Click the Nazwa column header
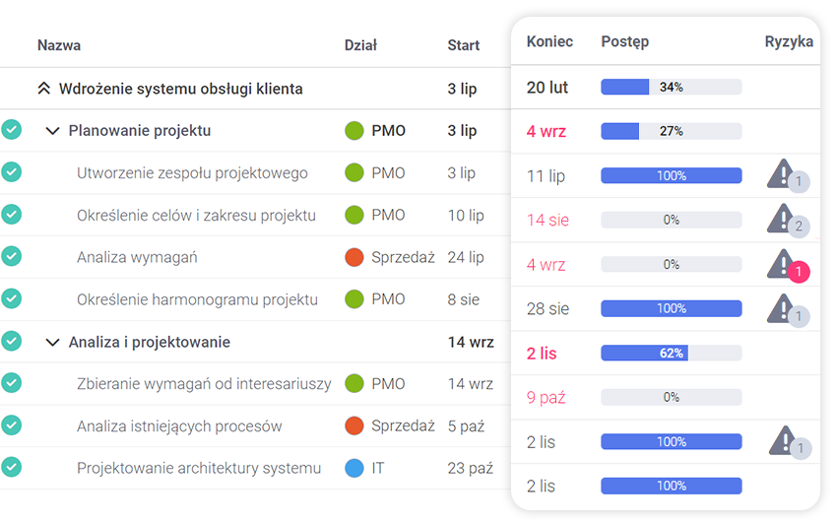837x523 pixels. click(59, 45)
